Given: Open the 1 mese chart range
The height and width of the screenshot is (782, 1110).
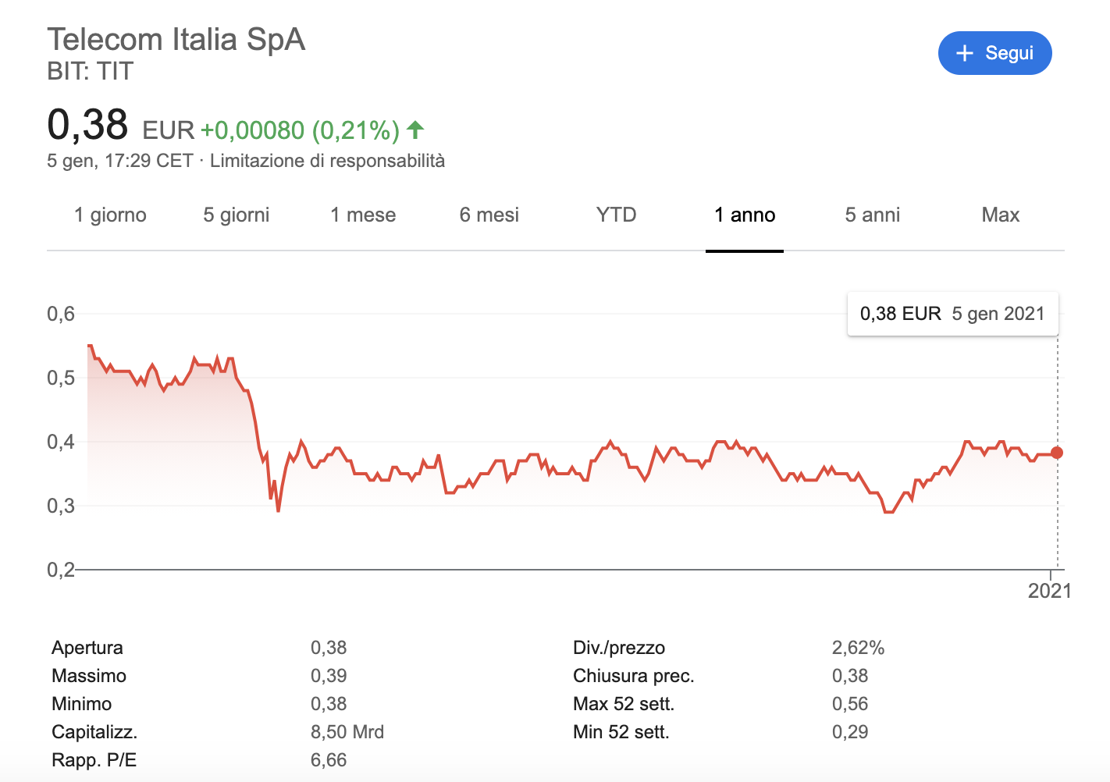Looking at the screenshot, I should point(363,215).
